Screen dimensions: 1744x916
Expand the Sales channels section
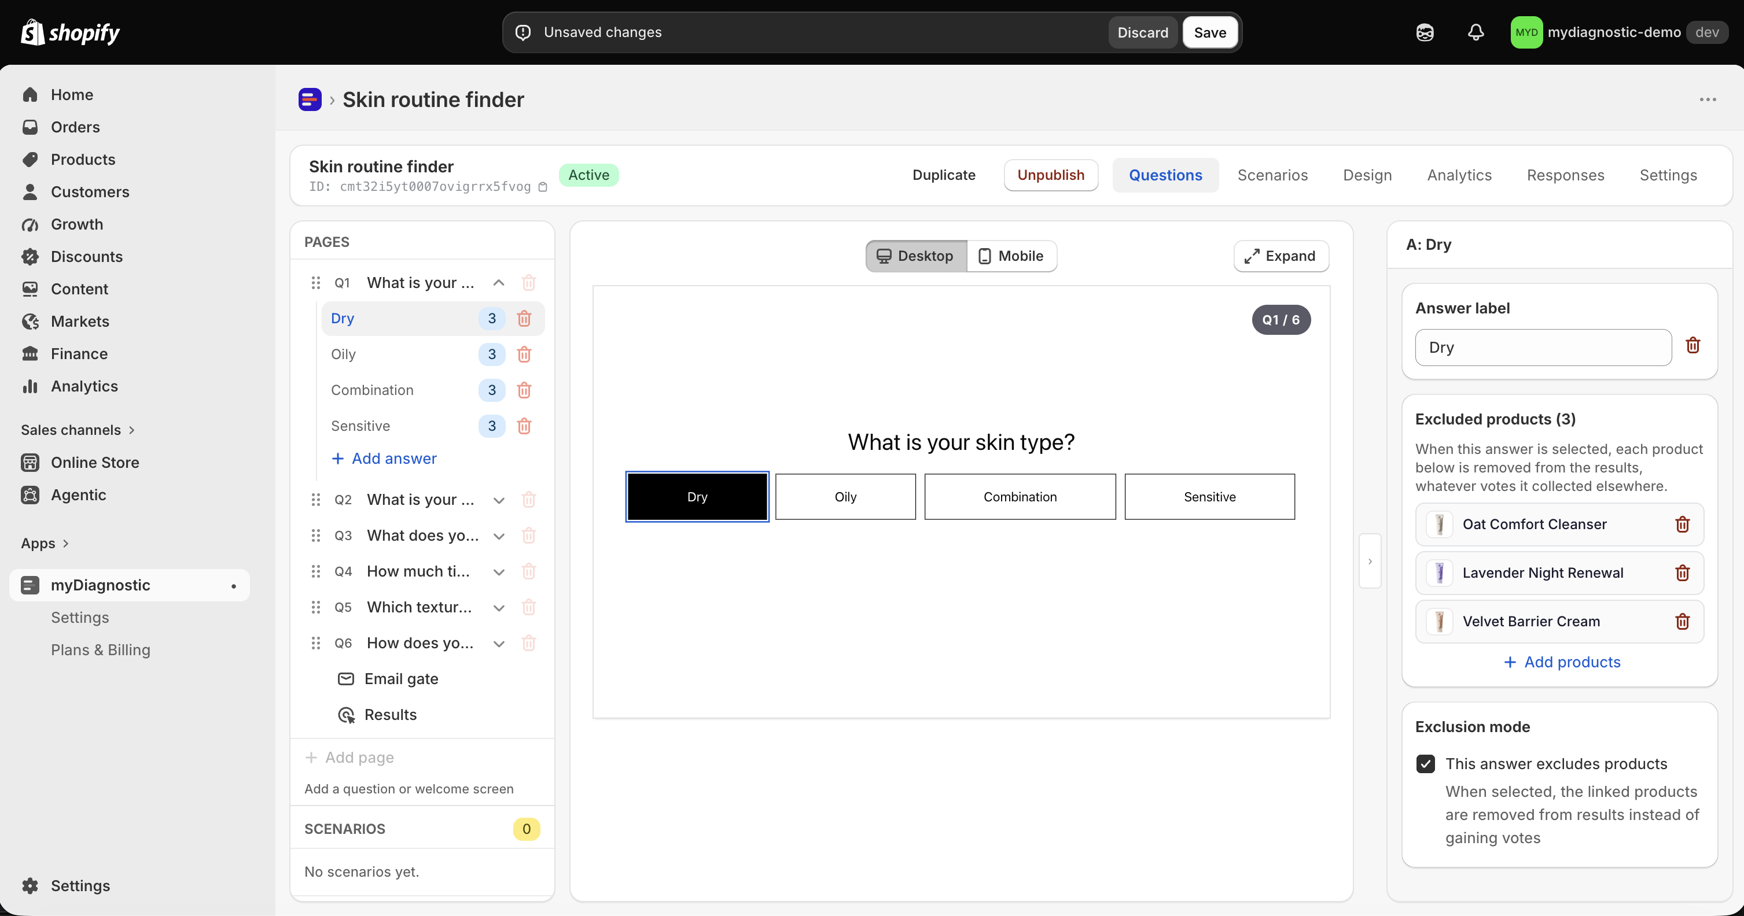click(x=78, y=430)
